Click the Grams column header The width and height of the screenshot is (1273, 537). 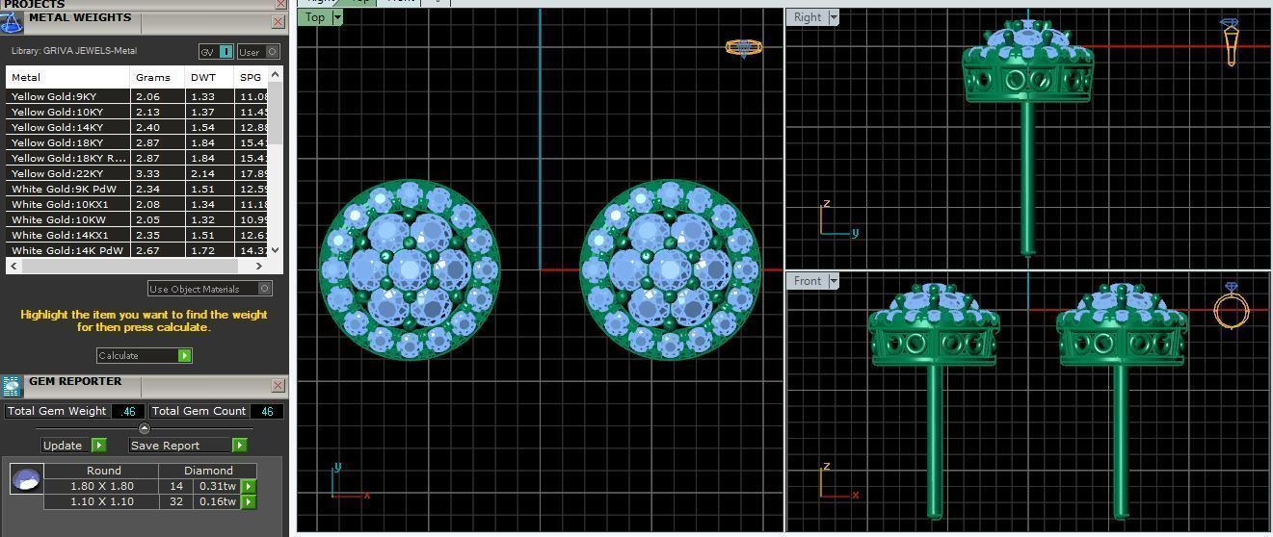(158, 77)
